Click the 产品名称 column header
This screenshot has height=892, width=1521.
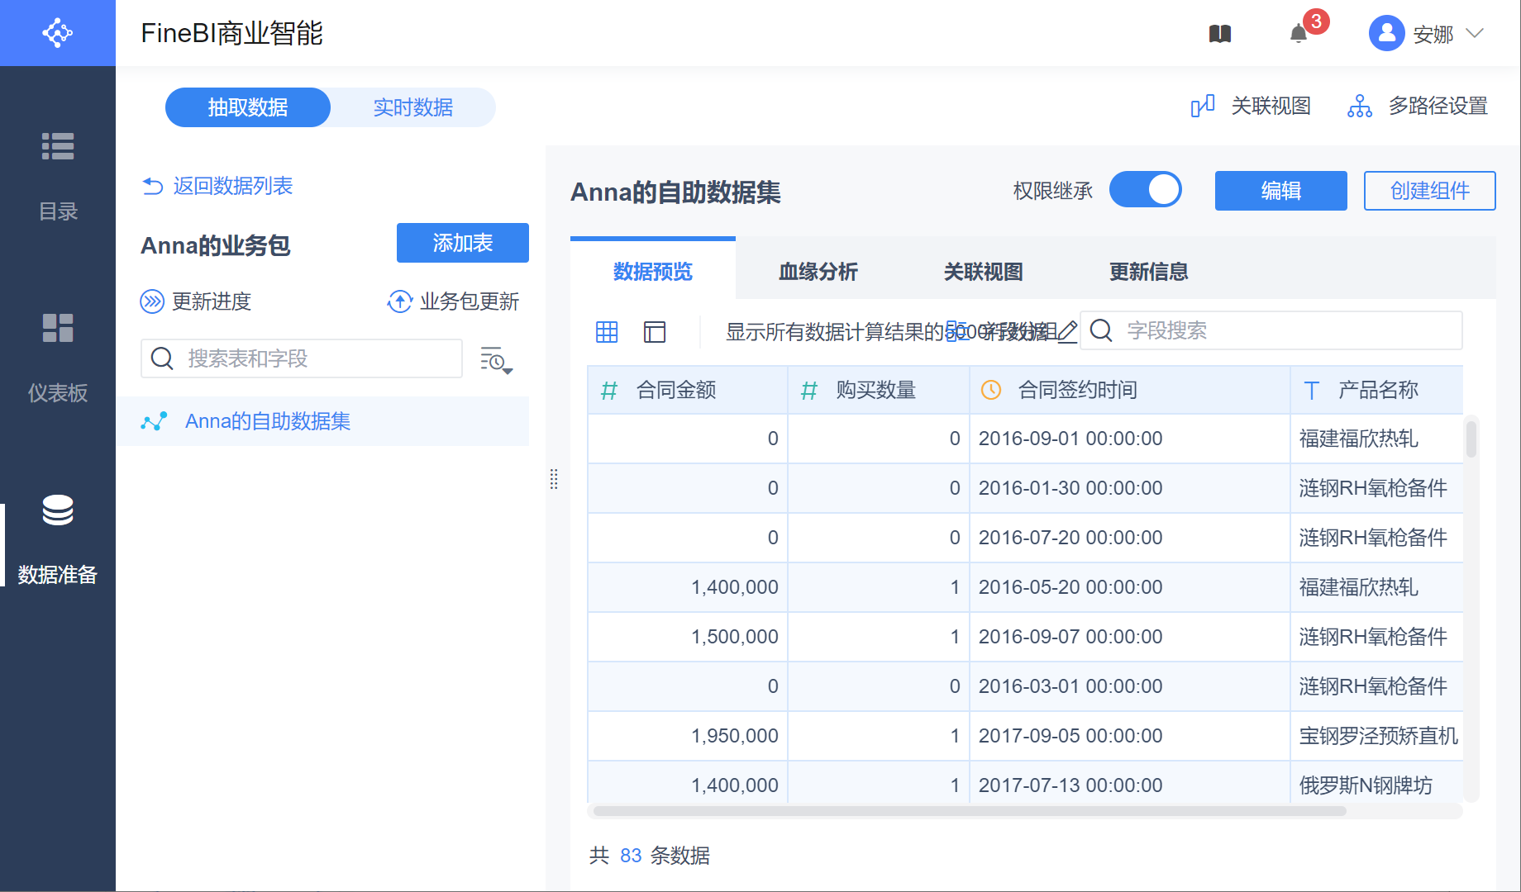pos(1377,390)
